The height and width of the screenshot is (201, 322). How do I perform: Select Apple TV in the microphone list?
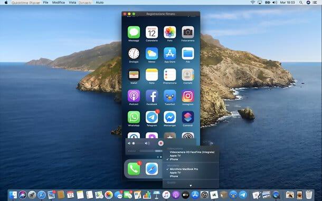tap(175, 173)
